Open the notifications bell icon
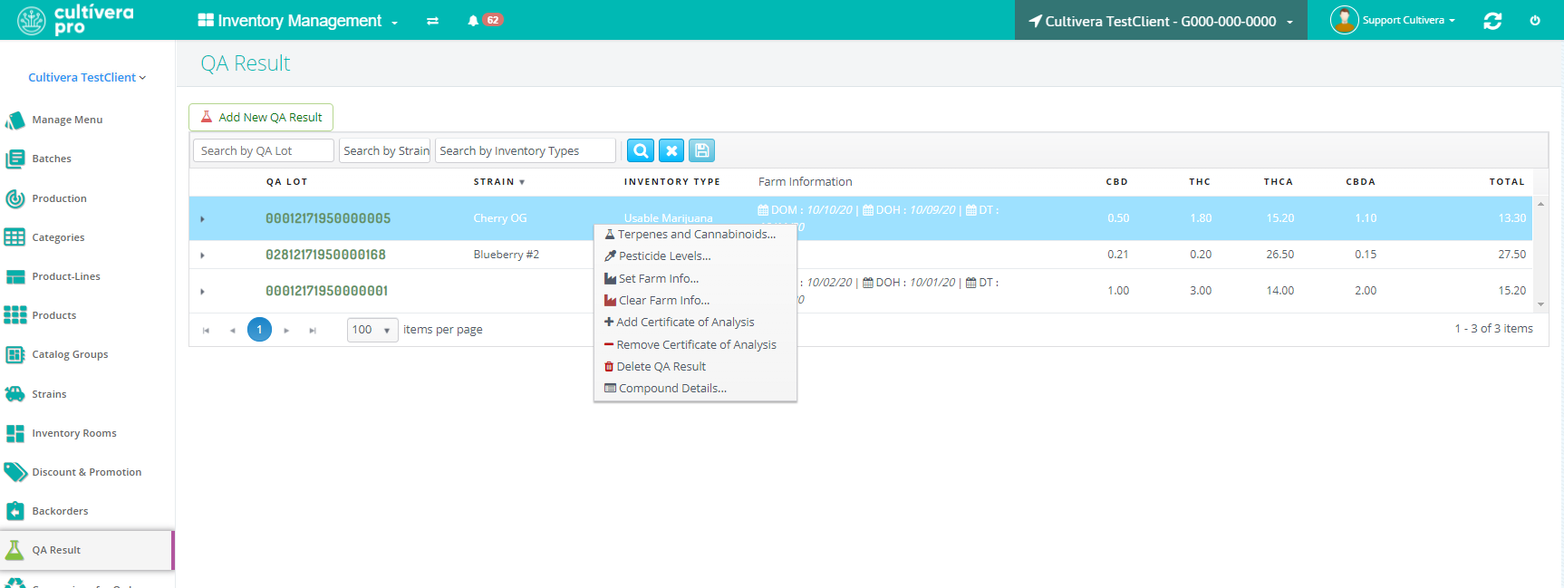This screenshot has width=1564, height=588. coord(473,20)
